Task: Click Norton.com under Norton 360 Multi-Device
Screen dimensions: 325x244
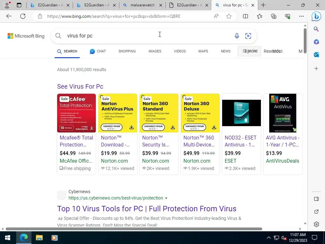Action: (x=197, y=161)
